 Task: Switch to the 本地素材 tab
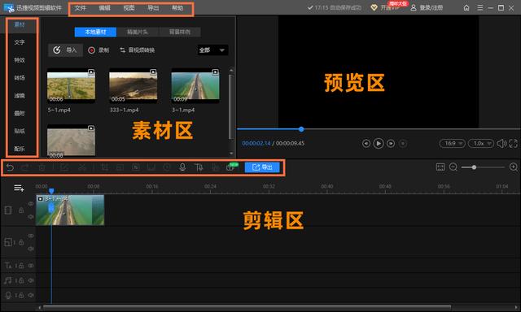click(x=96, y=32)
